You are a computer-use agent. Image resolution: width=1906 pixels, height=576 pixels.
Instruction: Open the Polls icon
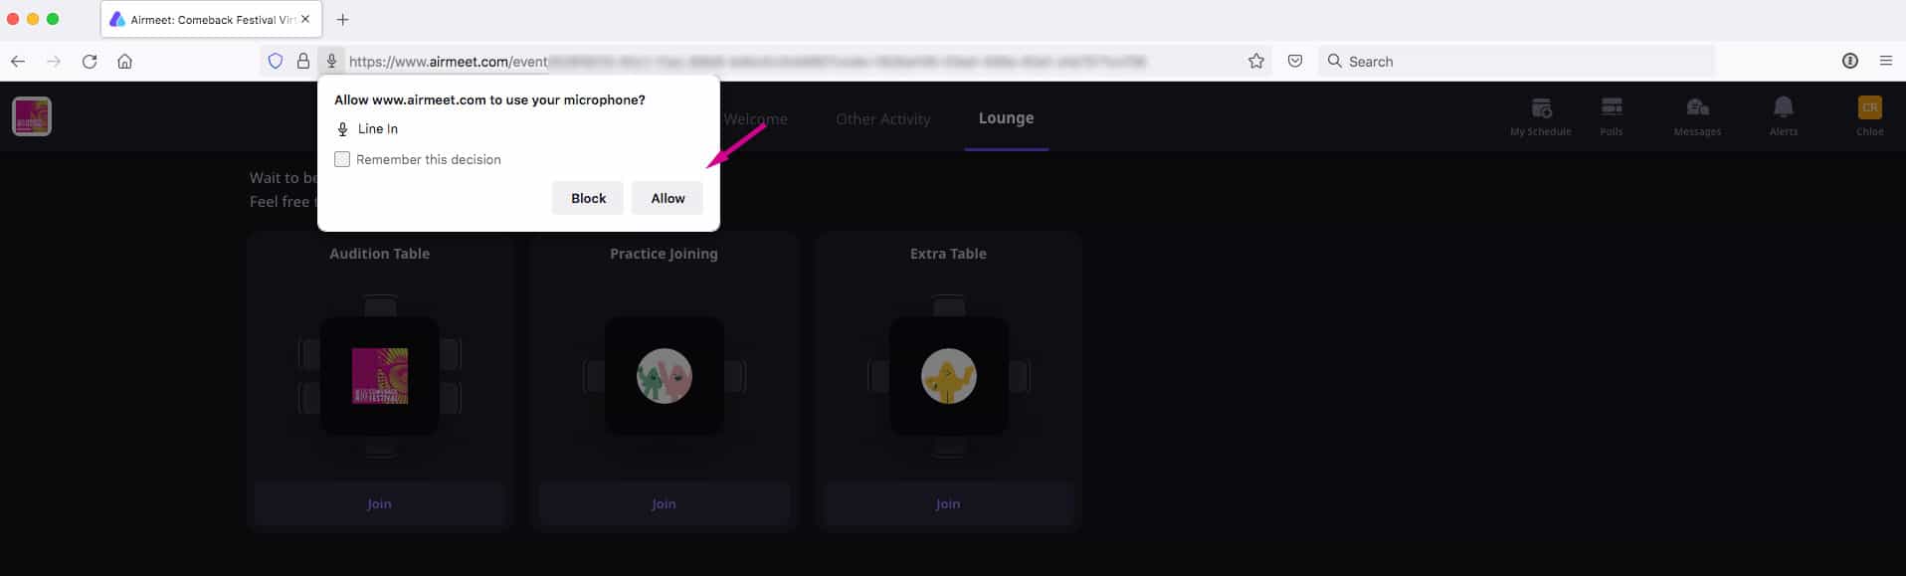click(1612, 107)
